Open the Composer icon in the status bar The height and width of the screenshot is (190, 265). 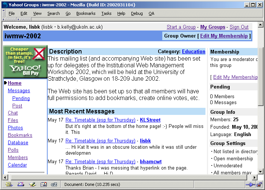(x=32, y=184)
